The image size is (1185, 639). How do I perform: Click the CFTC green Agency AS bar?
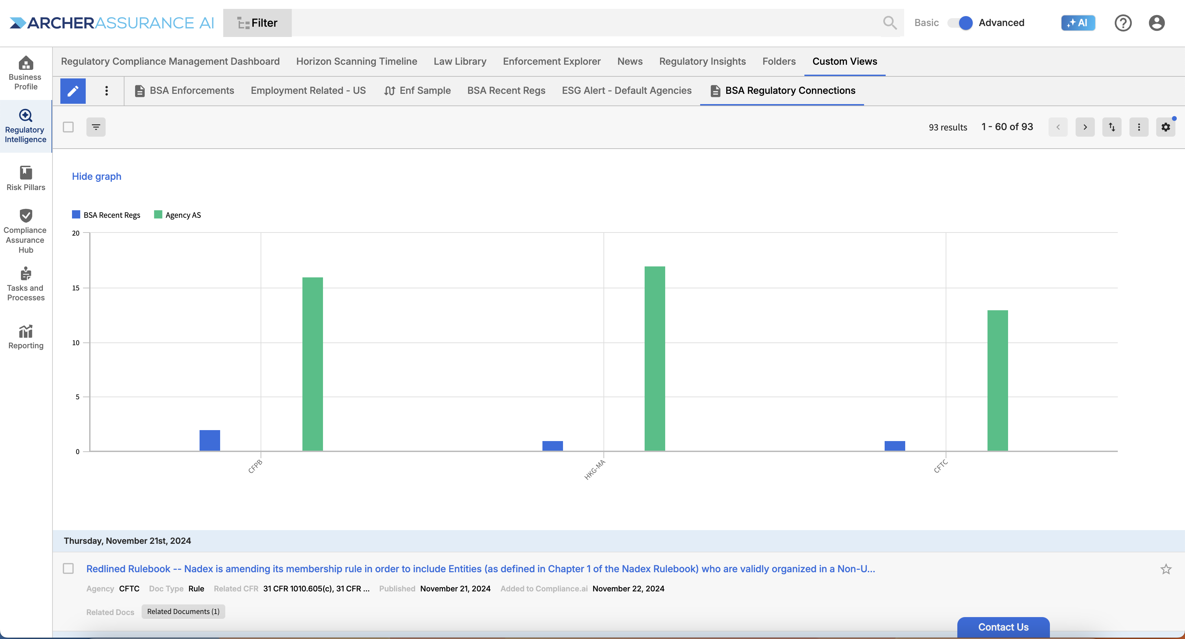pyautogui.click(x=997, y=380)
